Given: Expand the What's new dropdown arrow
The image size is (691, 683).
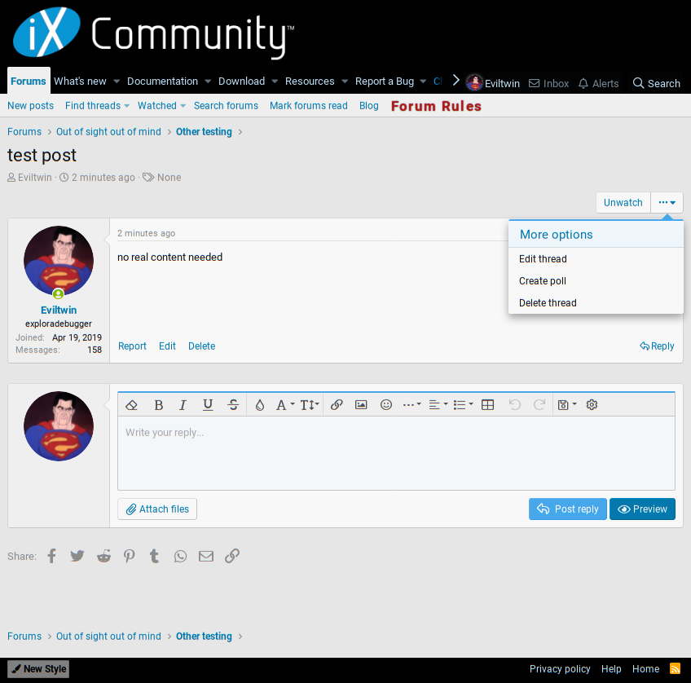Looking at the screenshot, I should click(117, 81).
